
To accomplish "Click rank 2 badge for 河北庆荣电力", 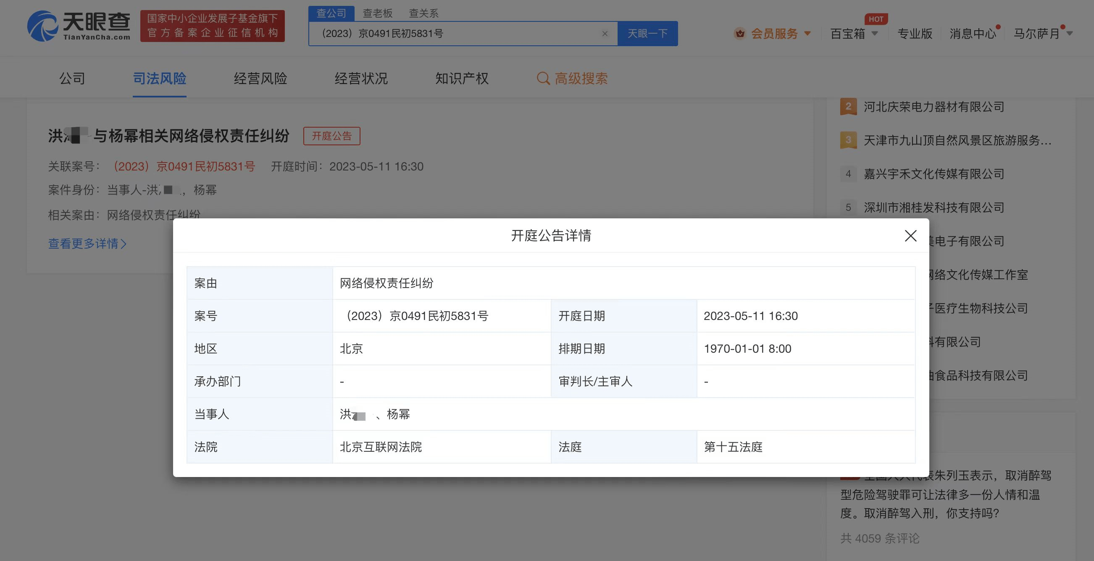I will point(848,107).
